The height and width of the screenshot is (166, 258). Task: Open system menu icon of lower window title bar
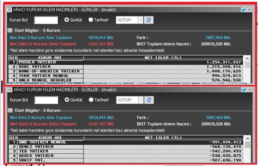[x=10, y=90]
